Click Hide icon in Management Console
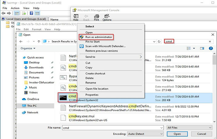 (76, 17)
